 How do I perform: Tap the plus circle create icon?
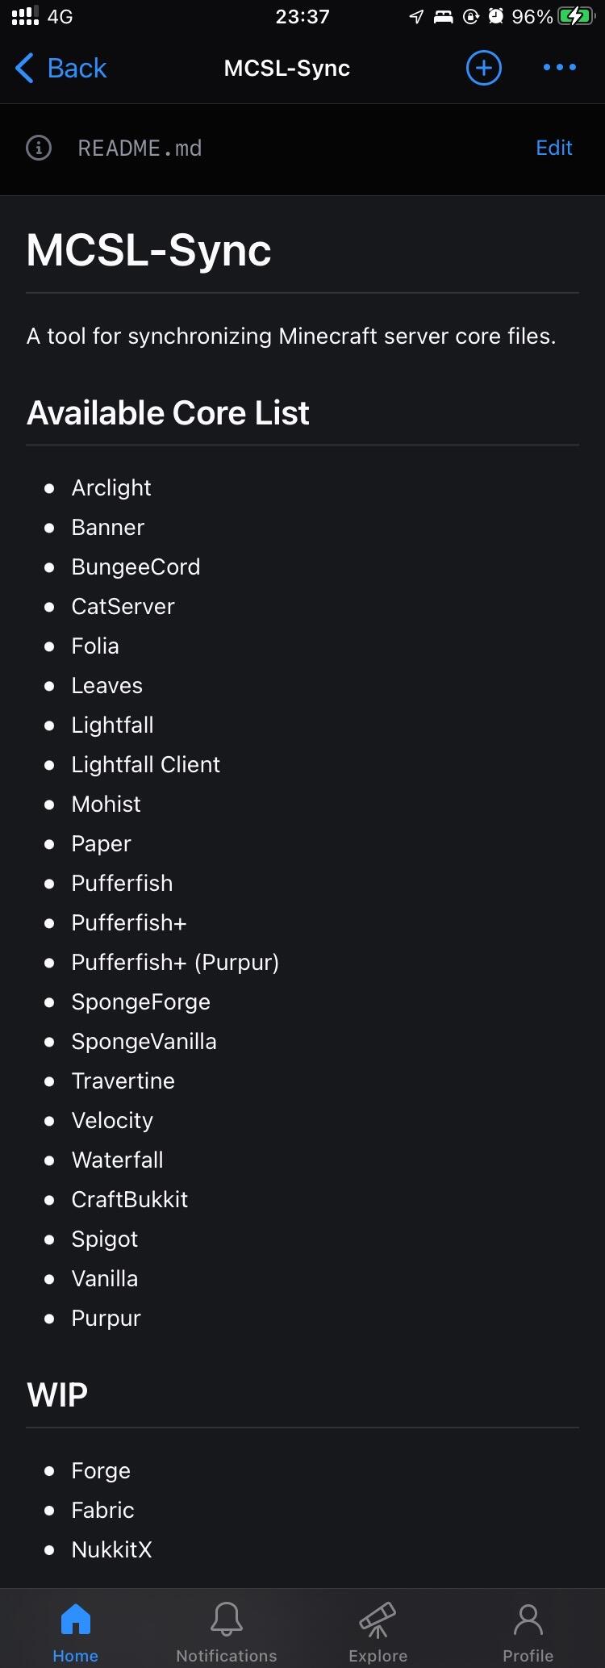tap(483, 68)
